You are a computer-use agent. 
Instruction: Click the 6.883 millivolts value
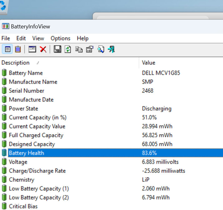point(160,162)
